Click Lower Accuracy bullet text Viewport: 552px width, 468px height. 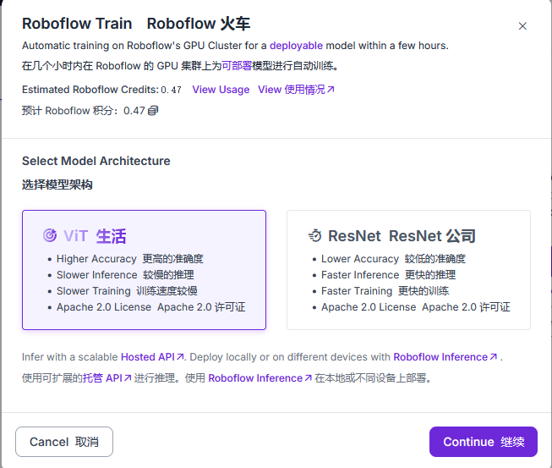coord(360,259)
